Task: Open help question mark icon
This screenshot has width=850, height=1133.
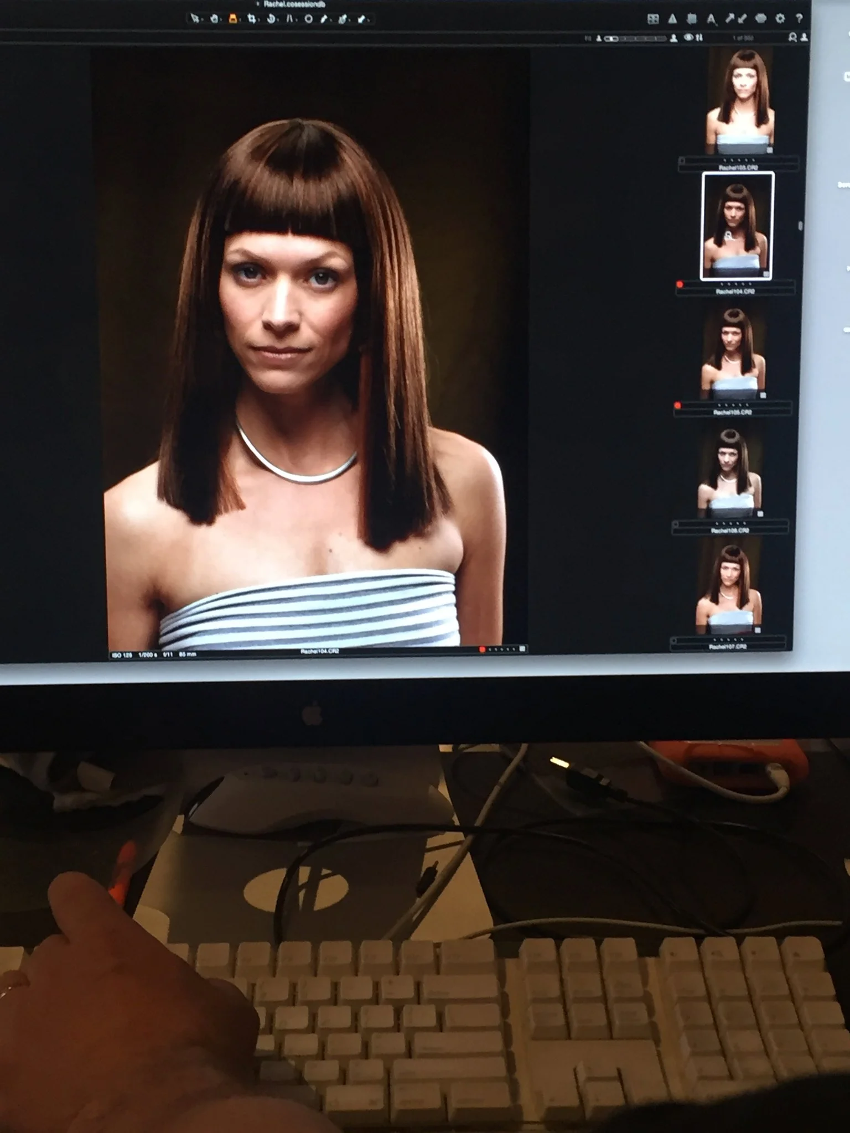Action: click(799, 18)
